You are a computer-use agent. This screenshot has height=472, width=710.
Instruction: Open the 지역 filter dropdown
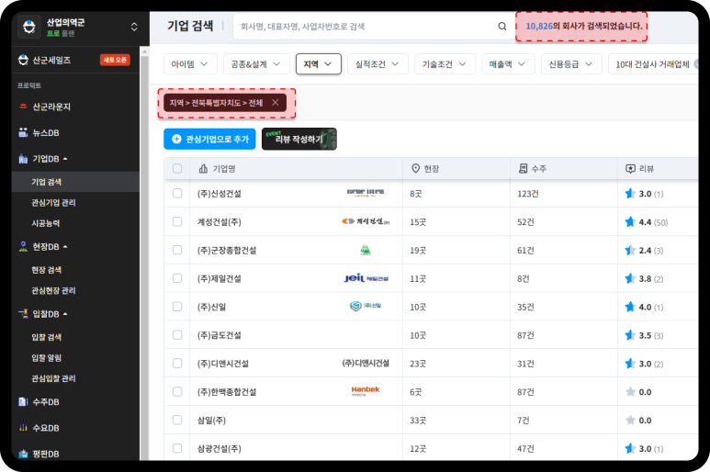319,63
